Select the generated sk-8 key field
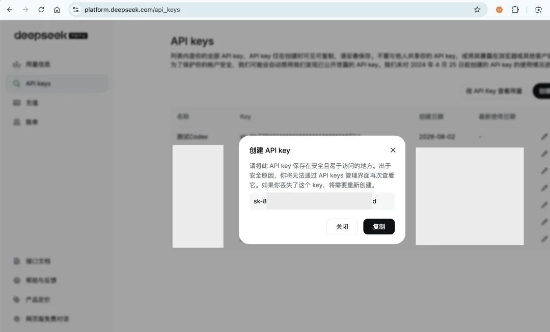Screen dimensions: 550x332 (x=322, y=201)
